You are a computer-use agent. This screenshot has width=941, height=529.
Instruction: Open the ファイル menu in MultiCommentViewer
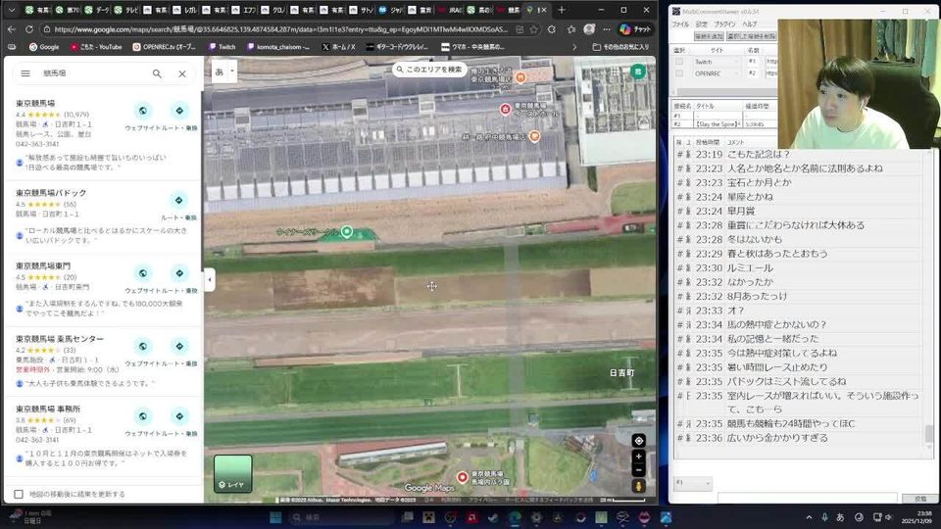[x=679, y=24]
